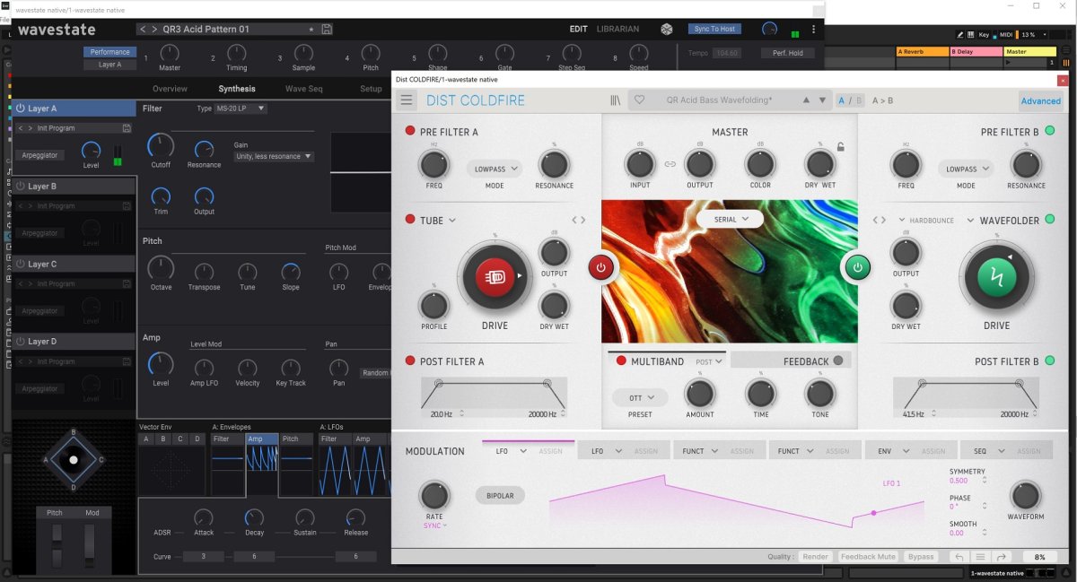Switch to wavestate Overview tab
The height and width of the screenshot is (582, 1077).
click(x=170, y=89)
